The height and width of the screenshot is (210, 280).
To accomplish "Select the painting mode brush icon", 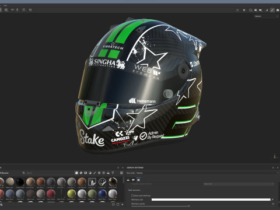I will pos(272,10).
